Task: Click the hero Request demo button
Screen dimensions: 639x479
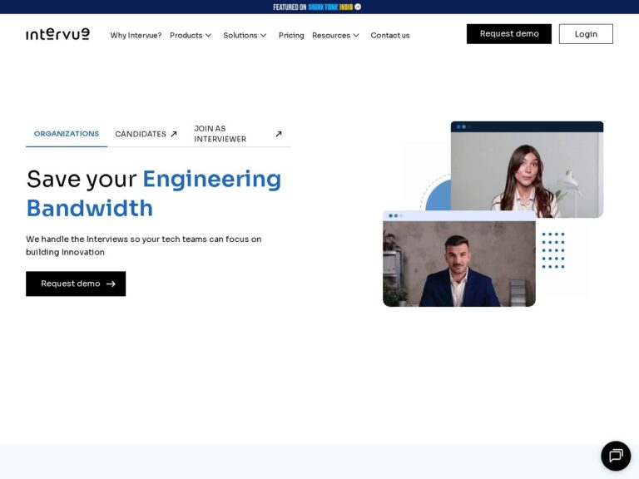Action: (76, 284)
